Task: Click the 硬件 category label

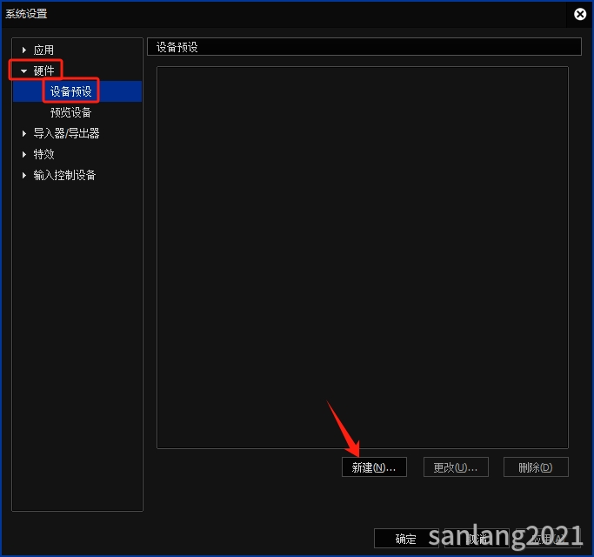Action: pyautogui.click(x=43, y=71)
